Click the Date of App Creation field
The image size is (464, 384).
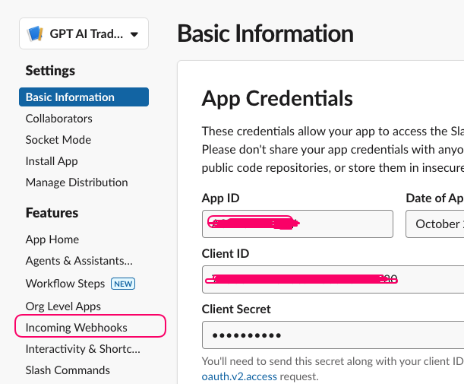tap(434, 224)
